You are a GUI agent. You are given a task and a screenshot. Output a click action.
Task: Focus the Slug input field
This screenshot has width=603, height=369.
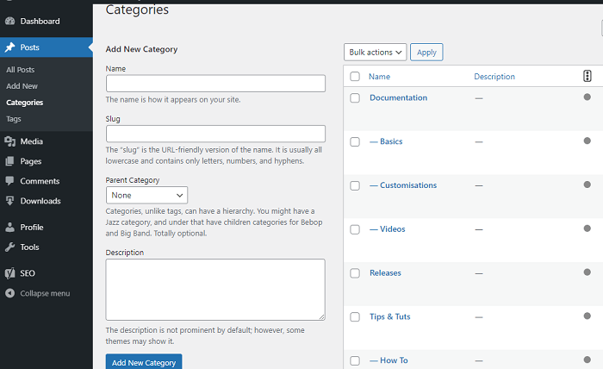(x=215, y=134)
